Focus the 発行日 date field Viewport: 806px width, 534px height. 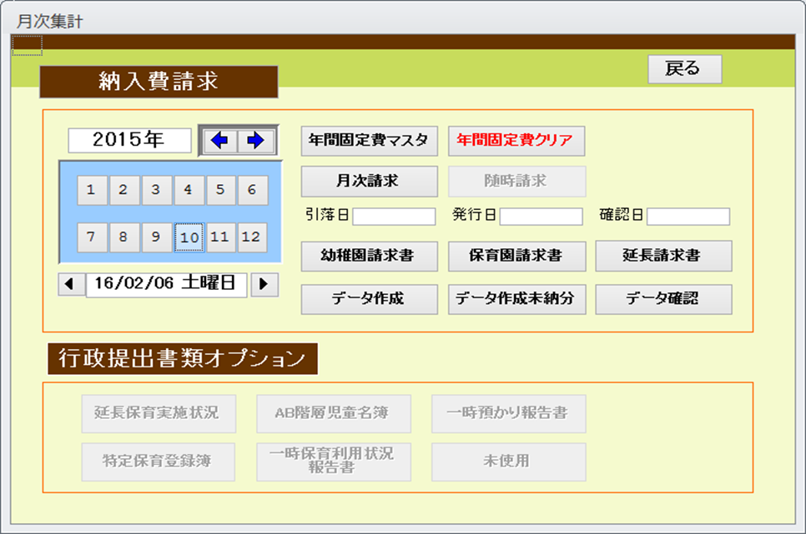click(x=541, y=217)
